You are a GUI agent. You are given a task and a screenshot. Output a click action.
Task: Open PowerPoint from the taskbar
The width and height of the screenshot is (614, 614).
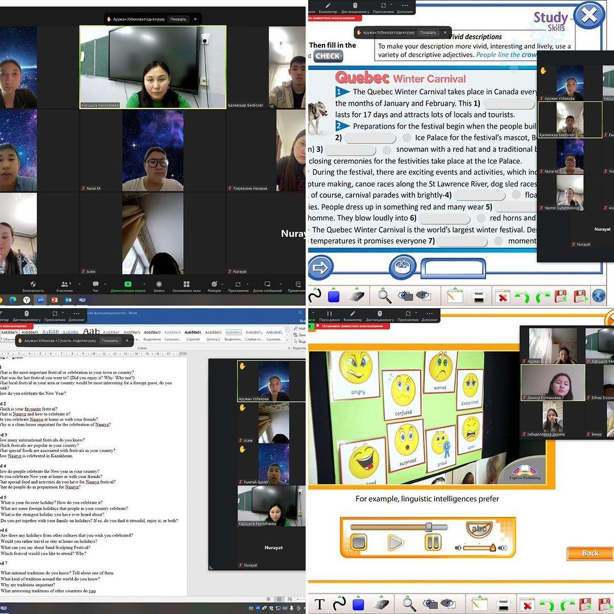pos(54,300)
